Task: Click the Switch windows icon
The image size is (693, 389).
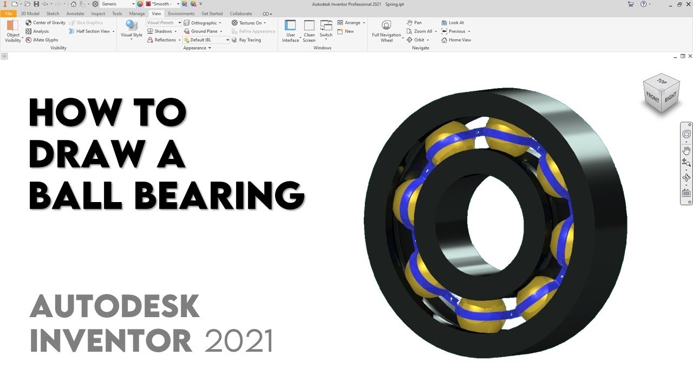Action: (326, 25)
